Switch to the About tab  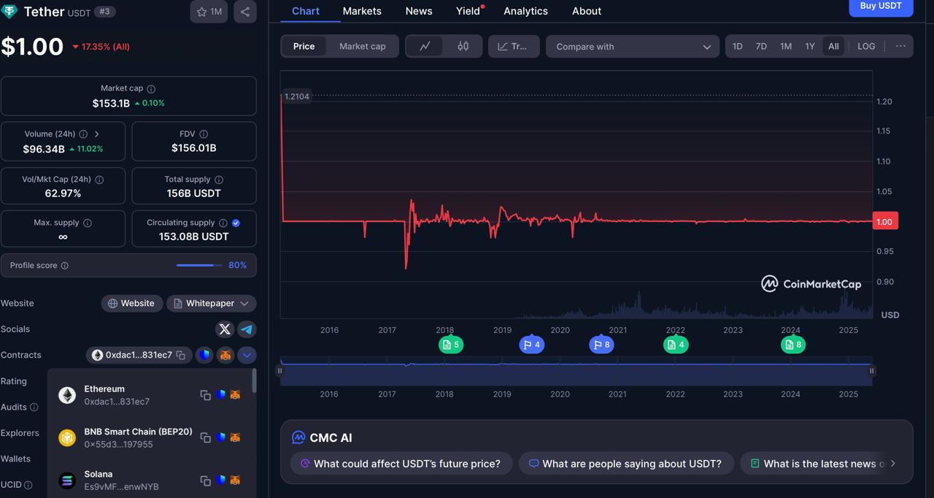coord(587,11)
